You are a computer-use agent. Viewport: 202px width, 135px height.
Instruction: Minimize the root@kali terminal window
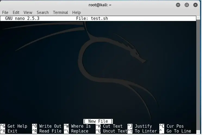click(x=178, y=5)
